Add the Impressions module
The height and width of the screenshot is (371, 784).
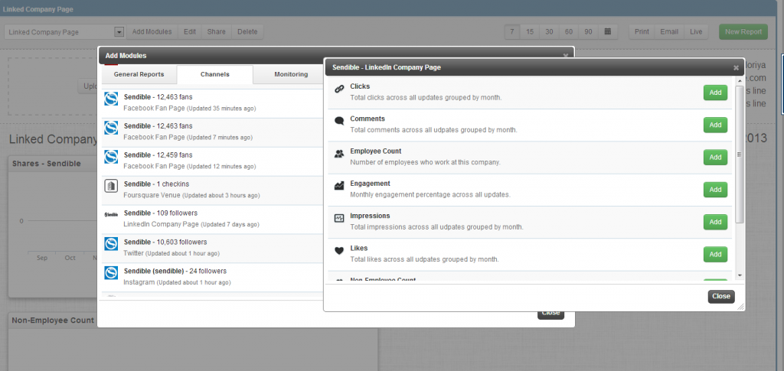[716, 222]
